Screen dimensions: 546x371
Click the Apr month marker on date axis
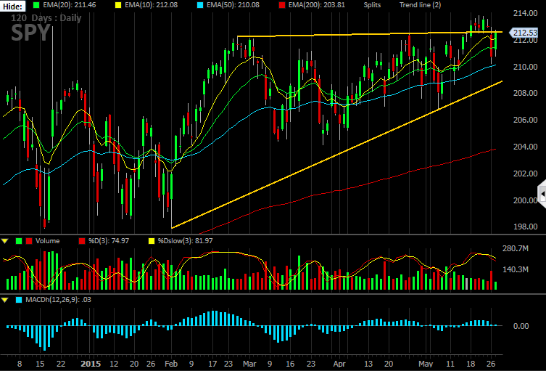point(339,364)
